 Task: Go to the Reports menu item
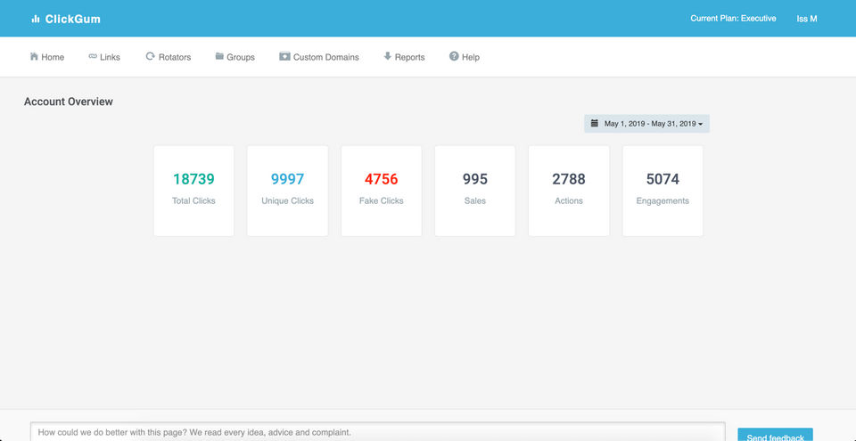[404, 57]
